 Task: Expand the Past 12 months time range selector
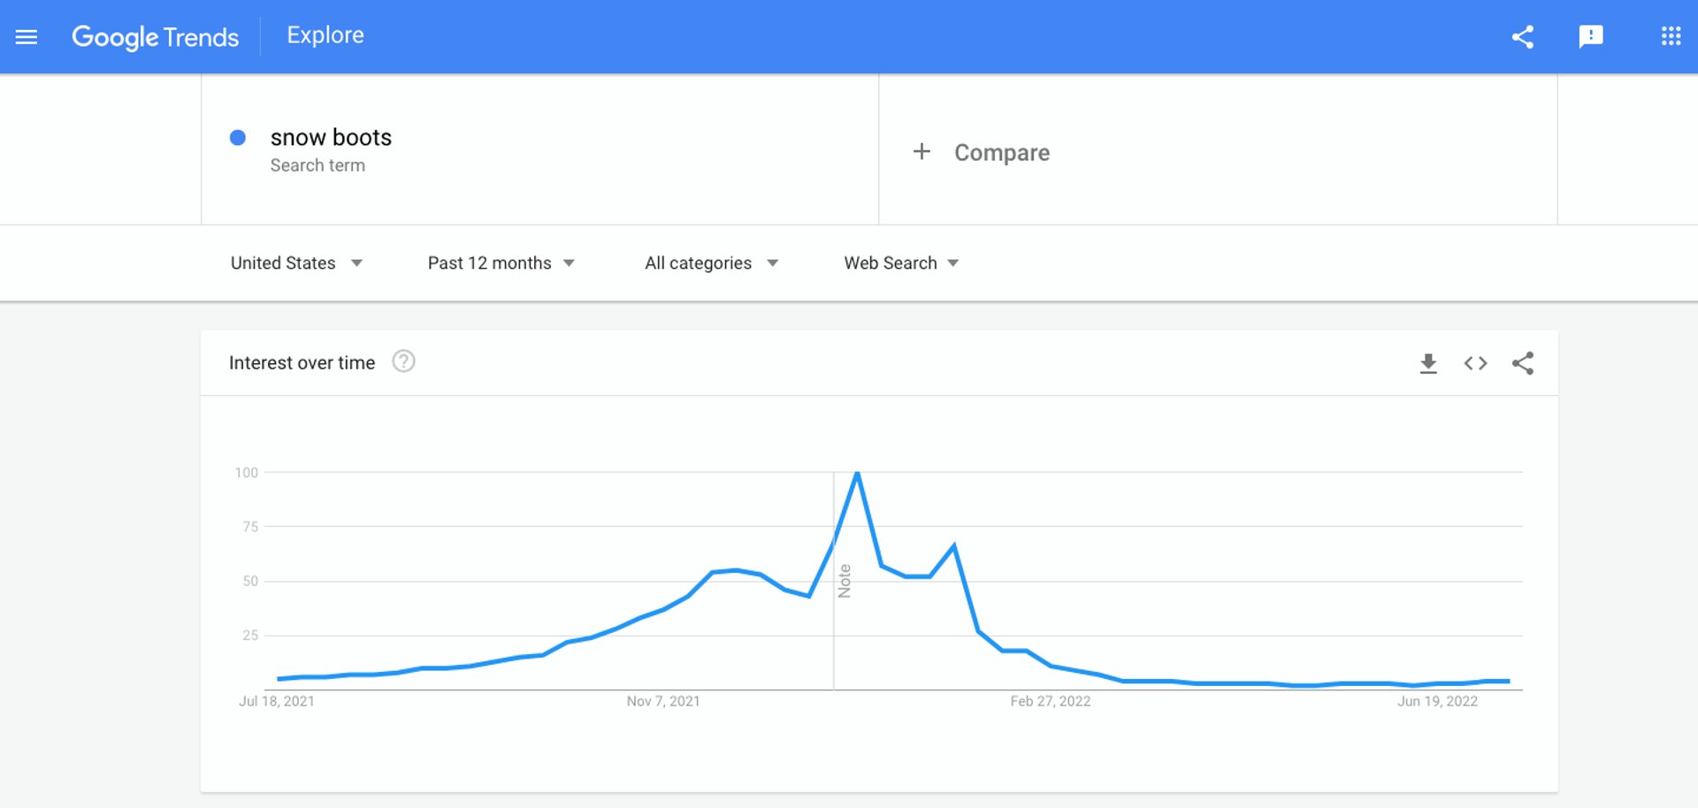click(x=501, y=263)
